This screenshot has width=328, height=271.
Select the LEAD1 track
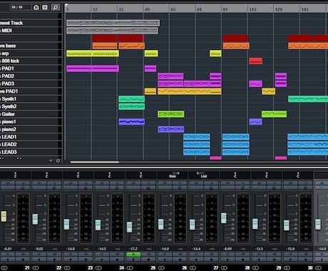(31, 137)
